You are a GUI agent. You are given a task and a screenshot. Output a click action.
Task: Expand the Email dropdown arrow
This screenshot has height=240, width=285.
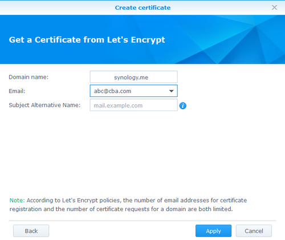point(172,91)
